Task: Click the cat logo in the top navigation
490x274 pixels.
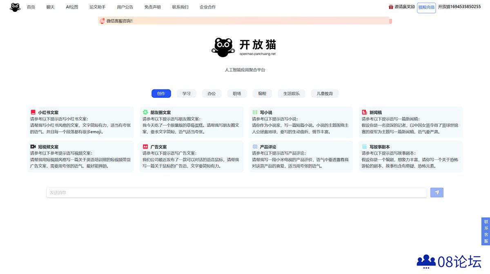Action: coord(15,7)
